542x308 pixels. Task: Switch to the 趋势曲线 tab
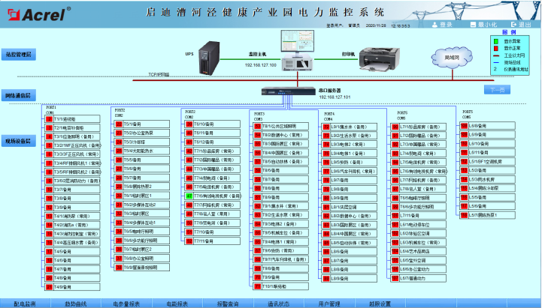(75, 303)
